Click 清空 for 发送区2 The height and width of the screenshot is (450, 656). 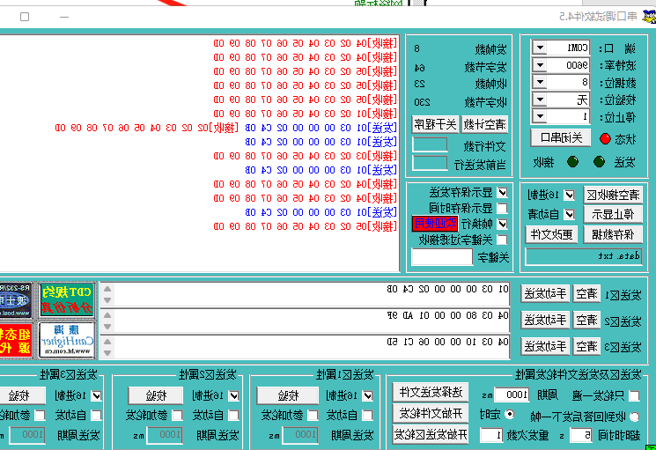click(x=586, y=321)
